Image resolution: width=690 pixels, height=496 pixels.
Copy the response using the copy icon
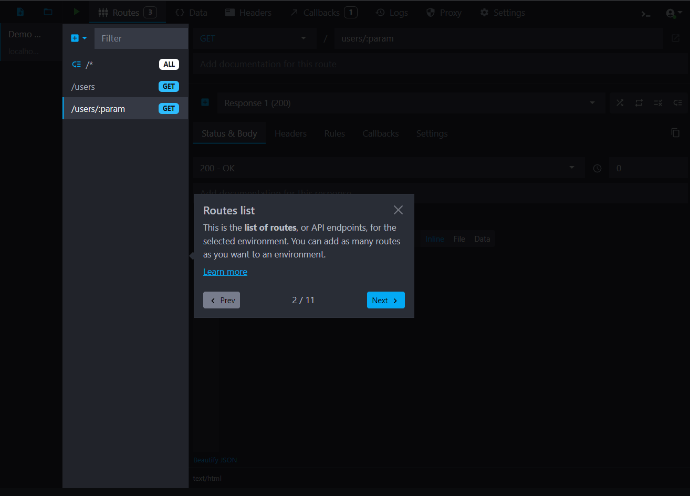675,133
